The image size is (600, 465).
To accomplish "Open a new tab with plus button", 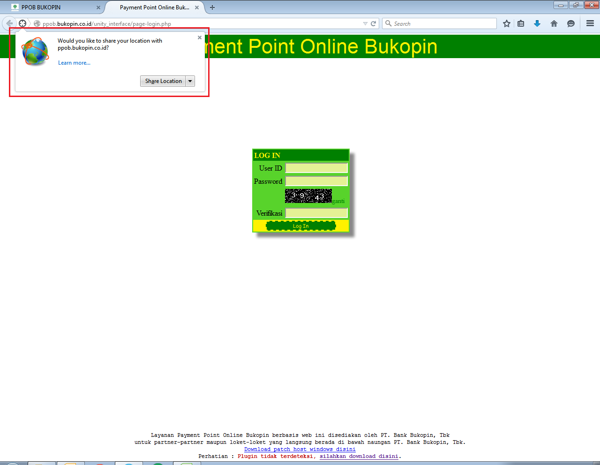I will coord(212,7).
